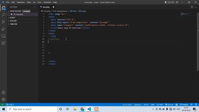Click the VS Code logo in title bar

[x=3, y=2]
